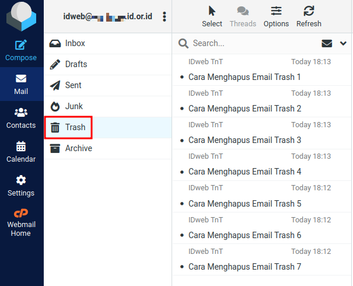Open email Cara Menghapus Email Trash 4

[262, 165]
